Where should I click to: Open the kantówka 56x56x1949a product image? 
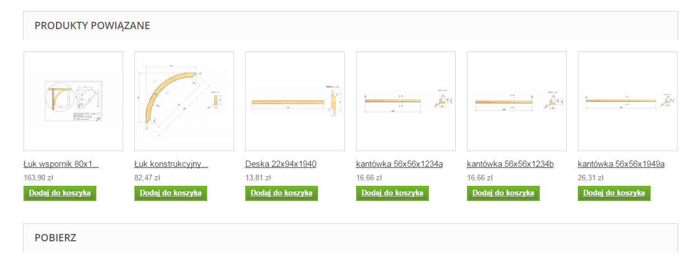click(x=628, y=101)
